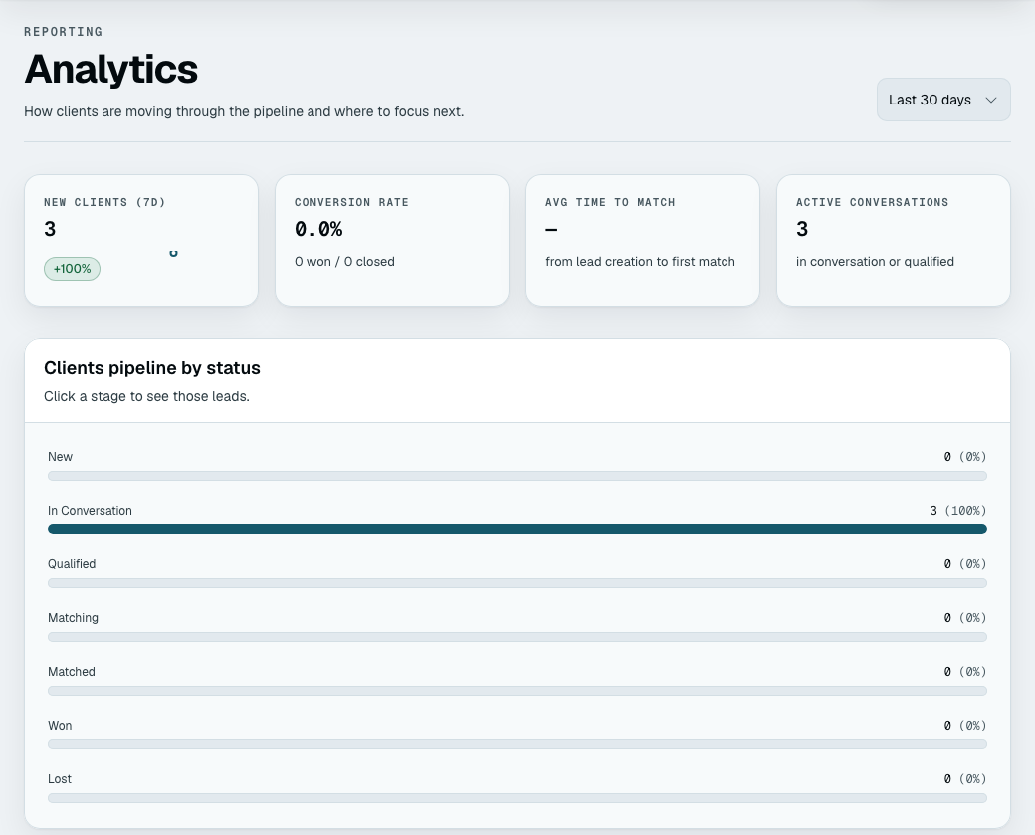
Task: Select the Conversion Rate card
Action: pyautogui.click(x=392, y=240)
